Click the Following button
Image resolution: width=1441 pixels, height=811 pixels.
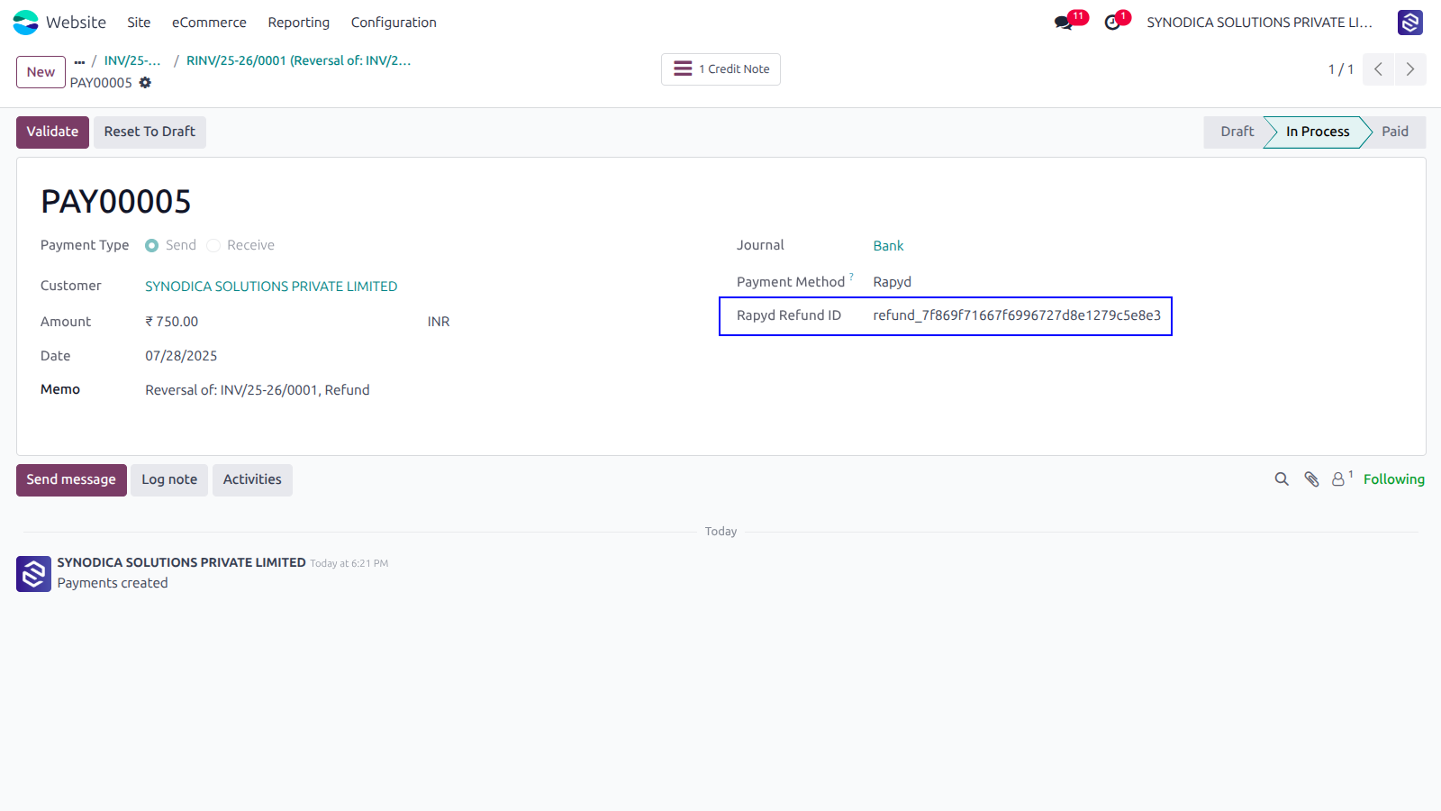1394,479
